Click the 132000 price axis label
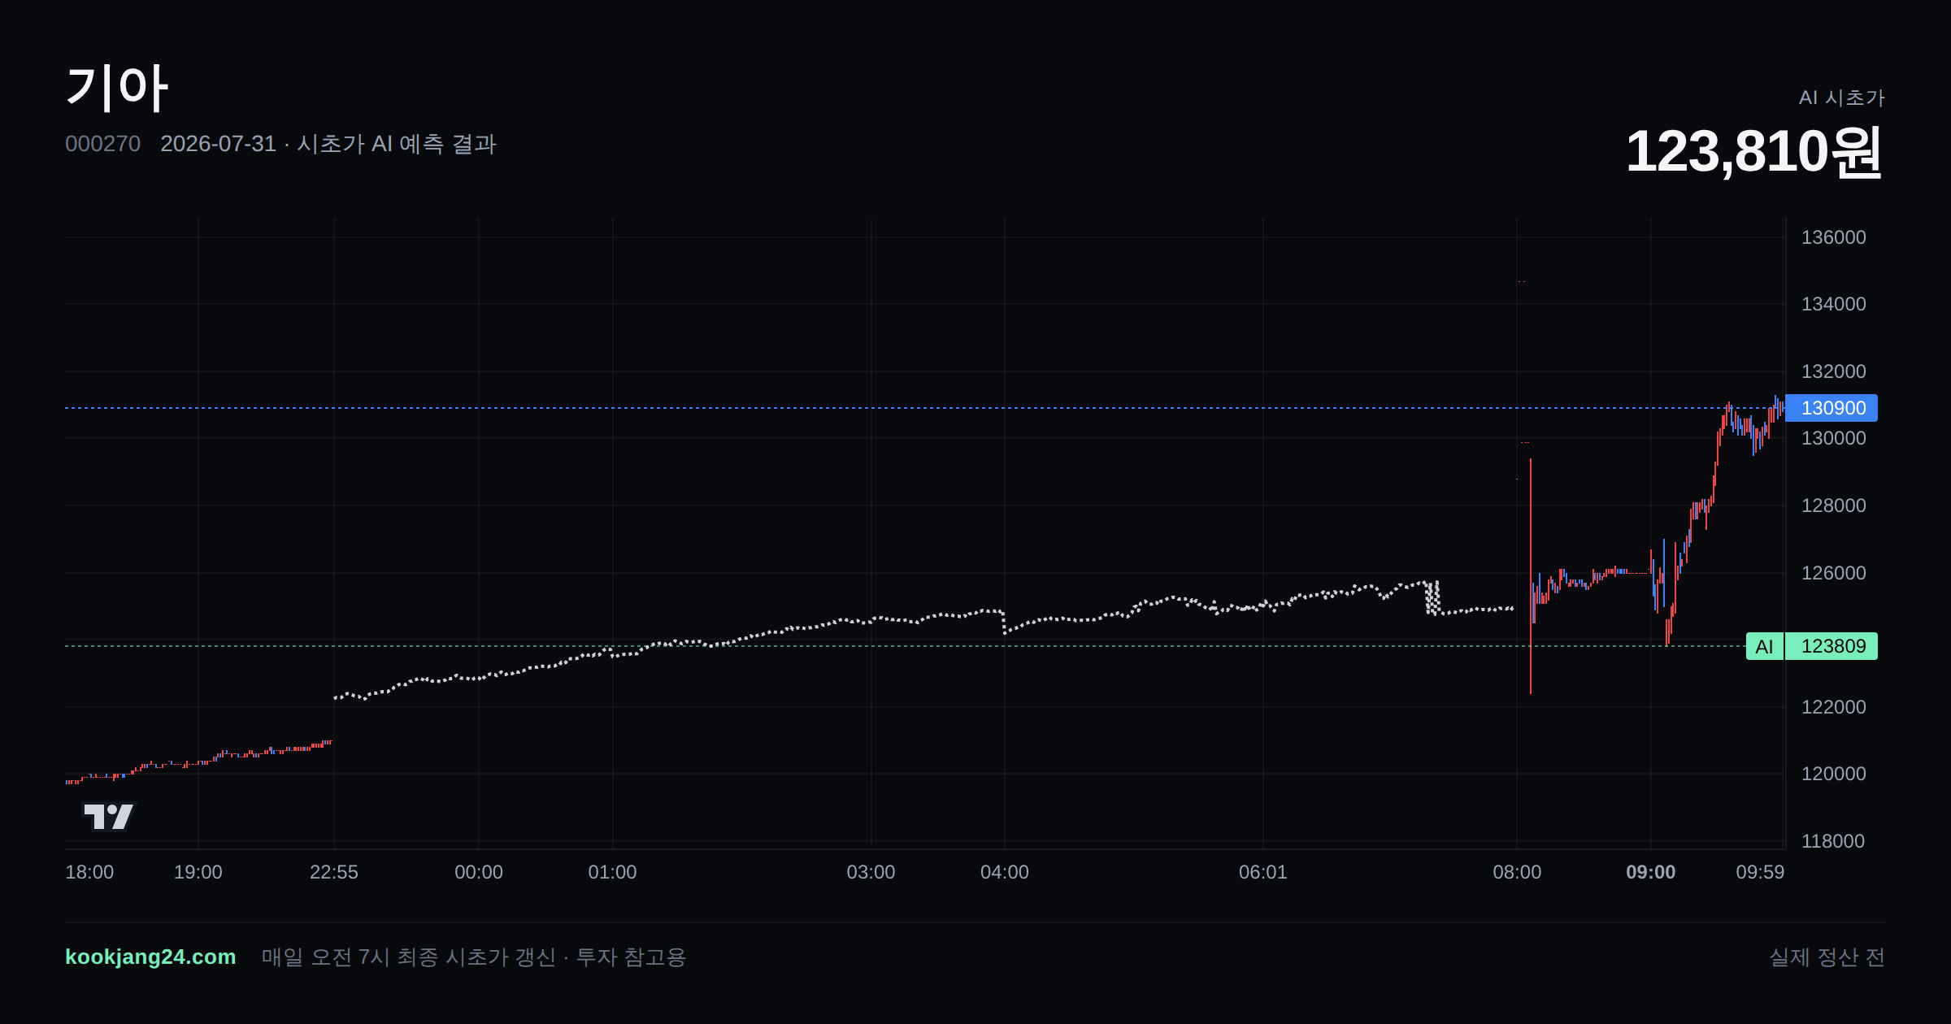The width and height of the screenshot is (1951, 1024). (1833, 371)
